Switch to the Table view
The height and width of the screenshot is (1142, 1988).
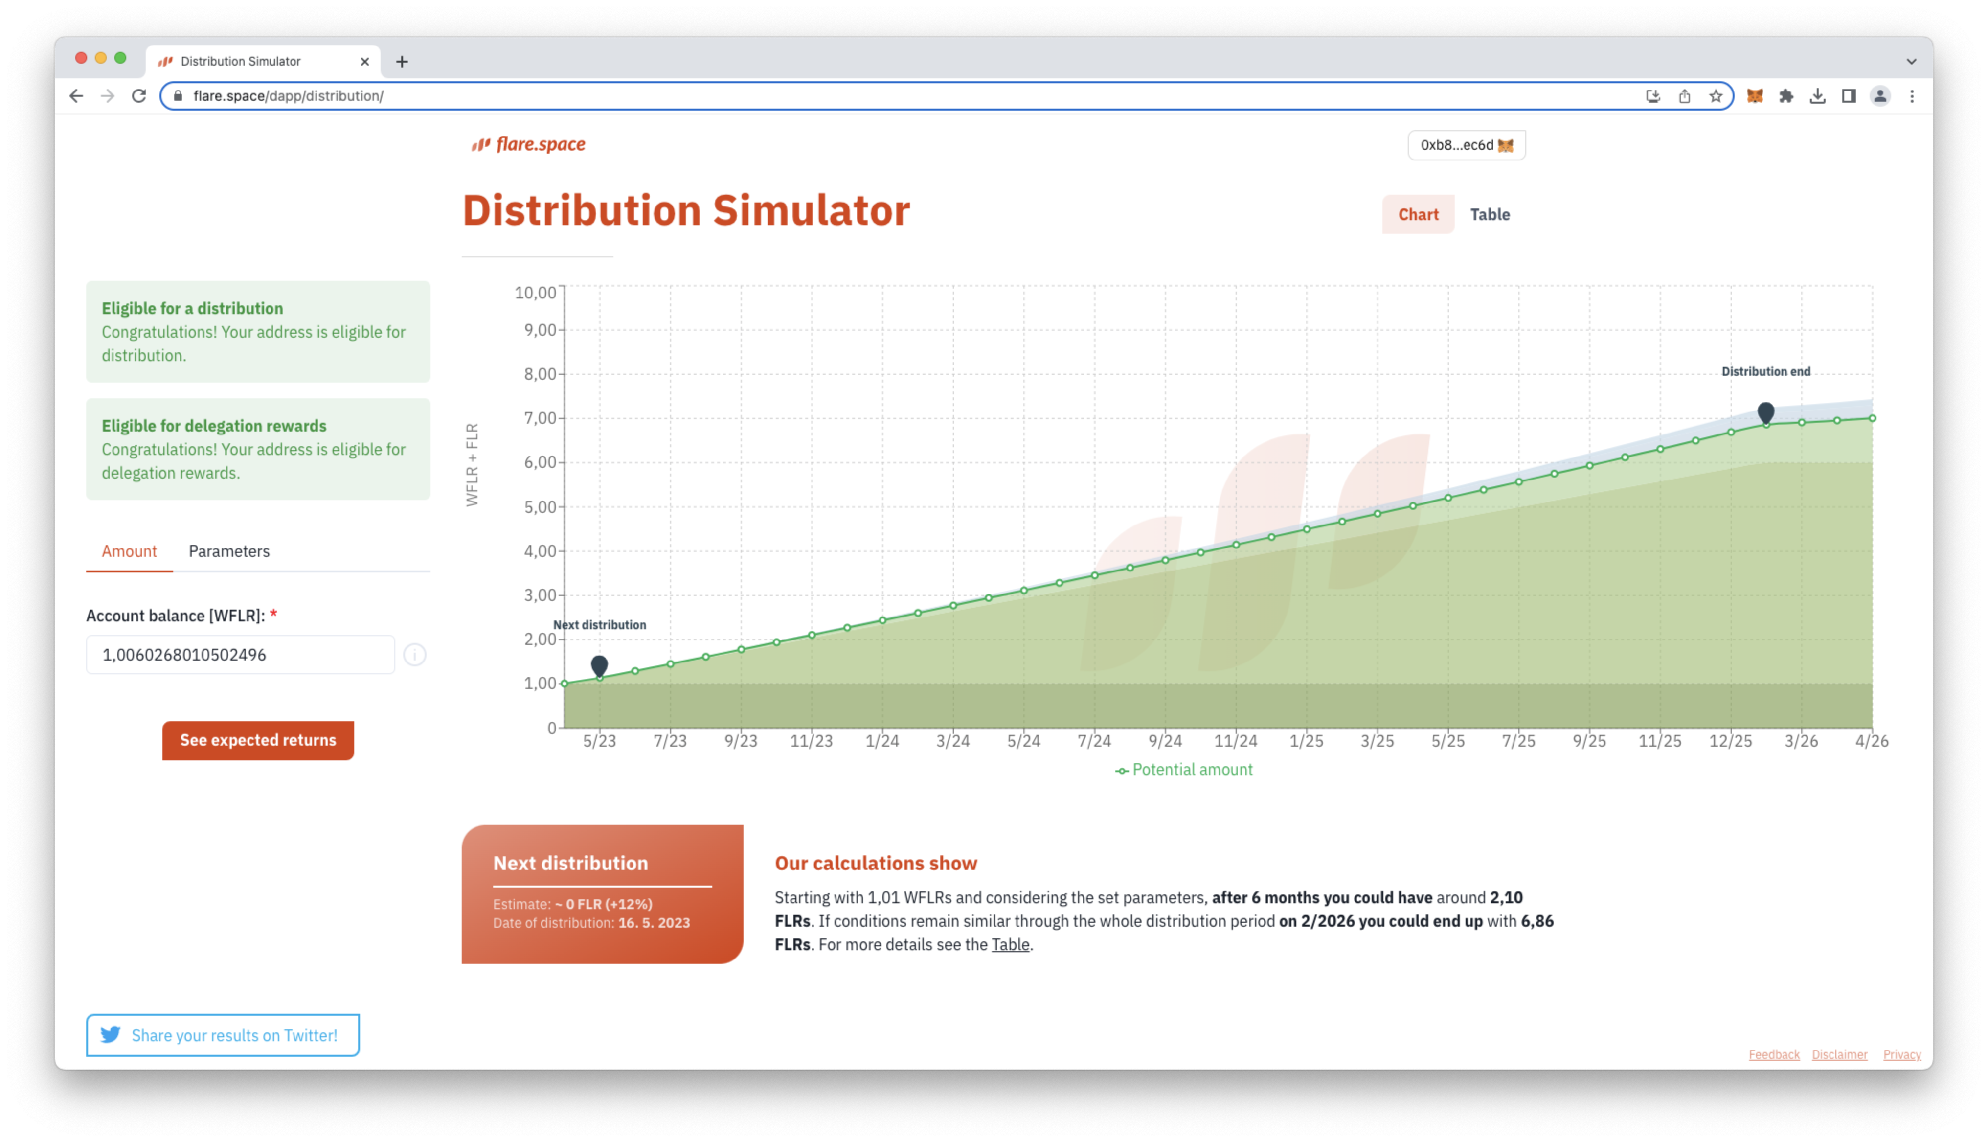point(1490,214)
